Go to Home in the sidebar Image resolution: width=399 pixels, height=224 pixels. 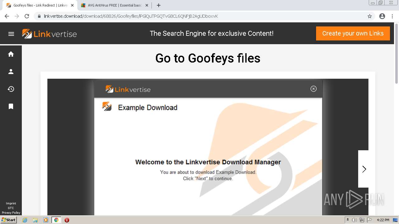[x=11, y=54]
